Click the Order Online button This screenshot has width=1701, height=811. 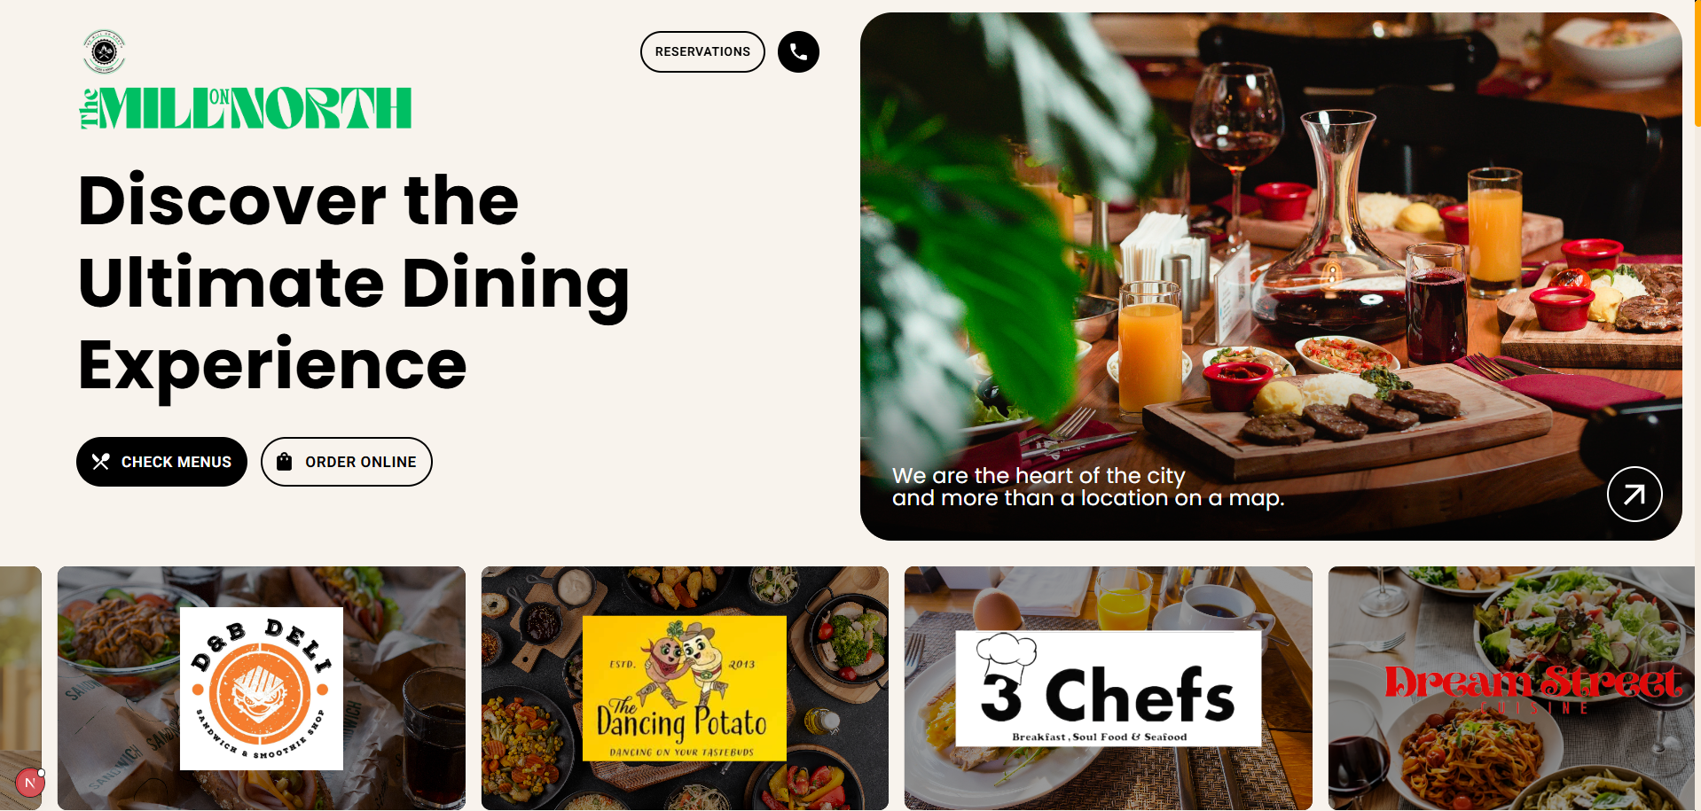[347, 462]
